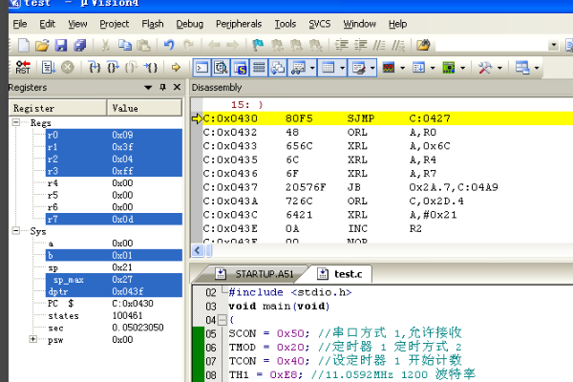Click the Cut scissors icon

point(103,45)
